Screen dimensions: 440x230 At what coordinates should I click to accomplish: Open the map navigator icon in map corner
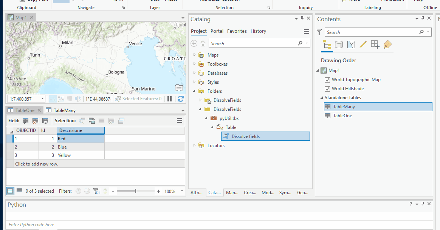[x=179, y=88]
